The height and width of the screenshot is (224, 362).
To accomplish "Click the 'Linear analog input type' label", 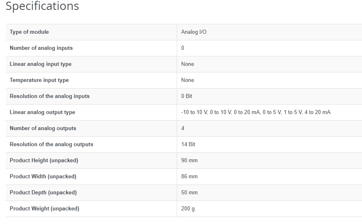I will pos(40,64).
